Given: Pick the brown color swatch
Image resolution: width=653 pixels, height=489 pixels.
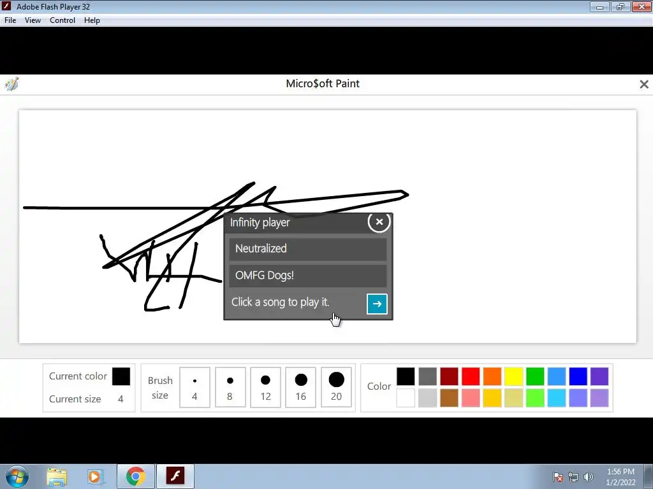Looking at the screenshot, I should click(449, 398).
